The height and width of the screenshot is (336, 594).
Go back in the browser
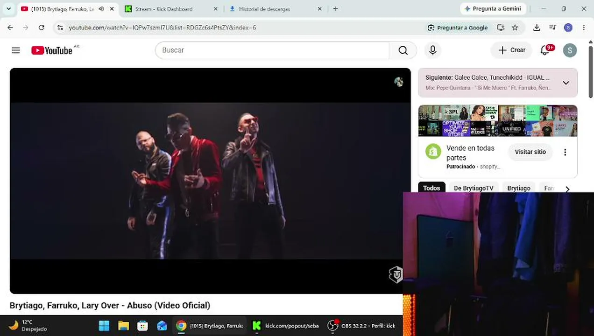(10, 28)
